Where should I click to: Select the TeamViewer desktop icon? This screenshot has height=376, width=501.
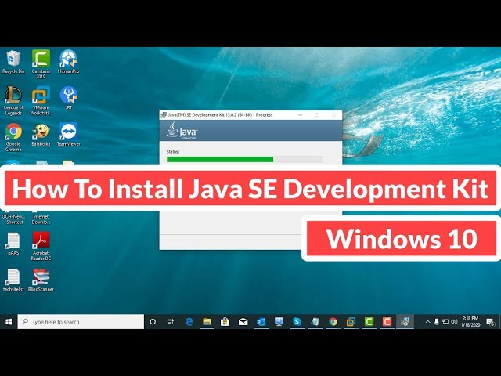coord(68,135)
